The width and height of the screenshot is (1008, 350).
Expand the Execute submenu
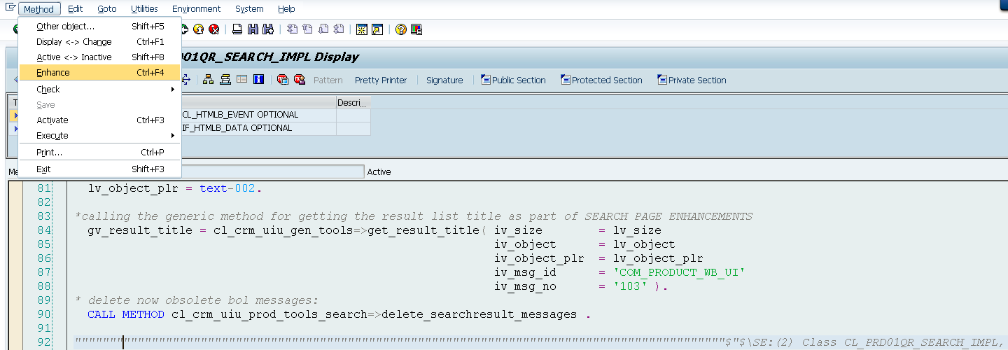(x=100, y=136)
